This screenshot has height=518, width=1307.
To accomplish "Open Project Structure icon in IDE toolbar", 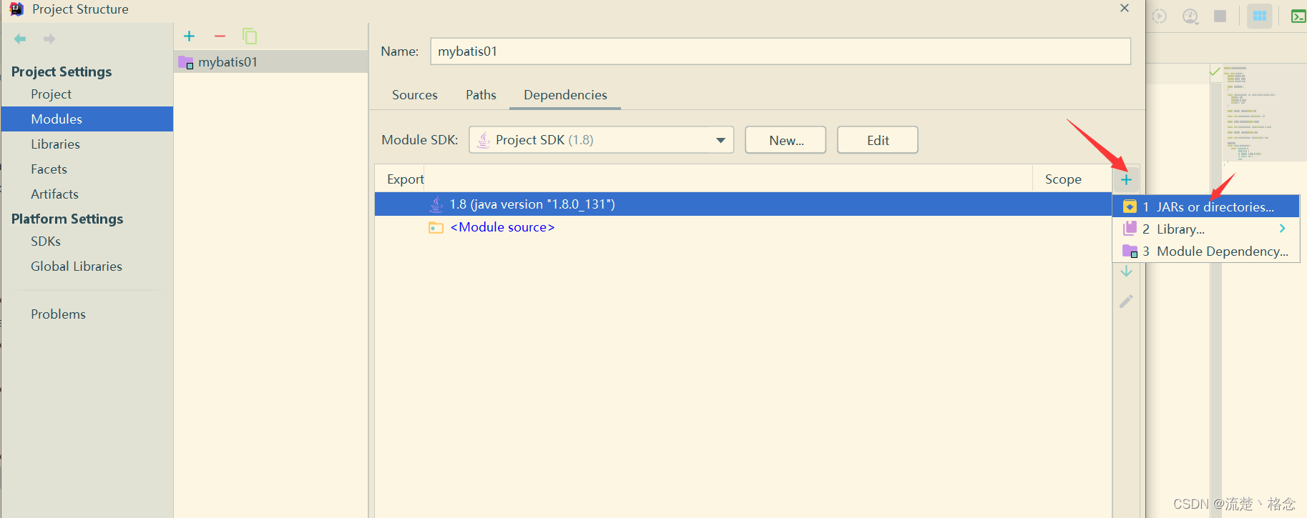I will [x=1260, y=16].
